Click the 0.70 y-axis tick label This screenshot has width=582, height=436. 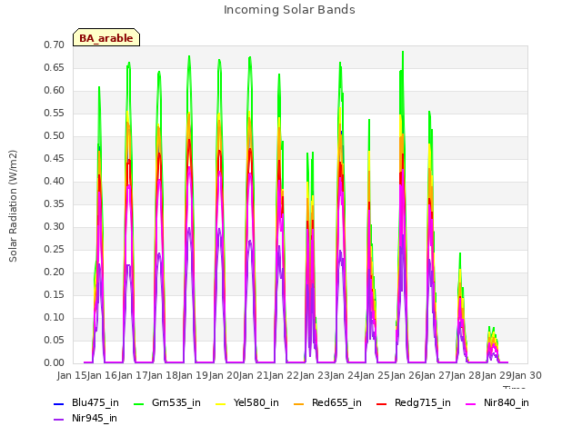point(55,45)
